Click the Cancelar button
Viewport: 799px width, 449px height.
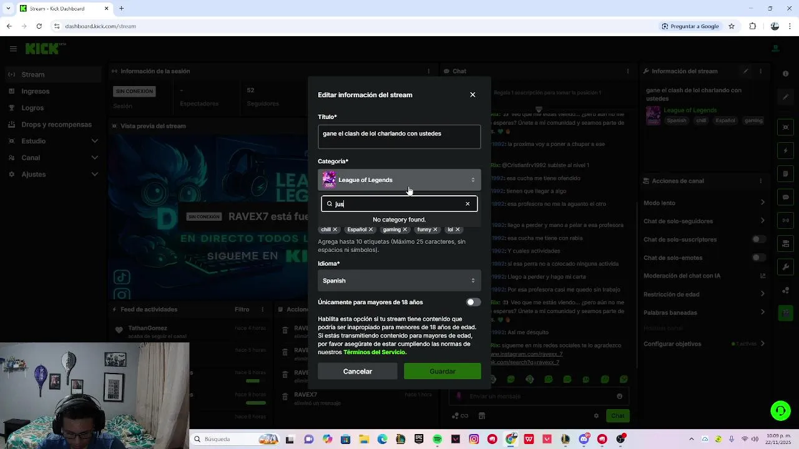[x=358, y=371]
